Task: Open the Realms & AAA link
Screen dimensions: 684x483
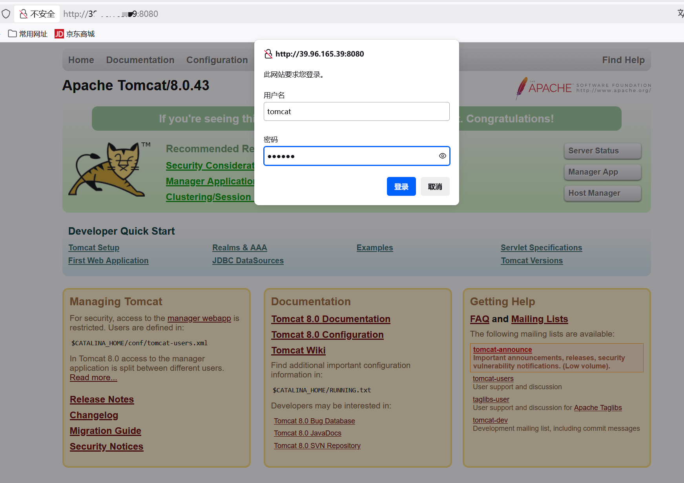Action: pos(240,248)
